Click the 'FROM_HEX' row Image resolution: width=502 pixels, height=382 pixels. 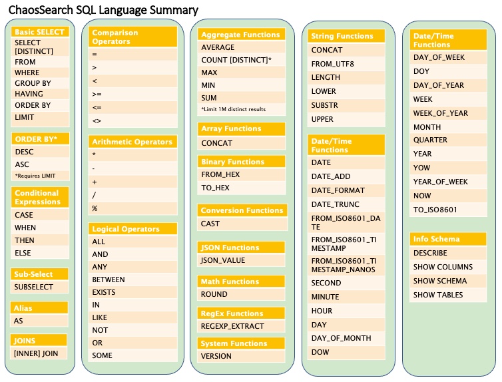pyautogui.click(x=242, y=174)
